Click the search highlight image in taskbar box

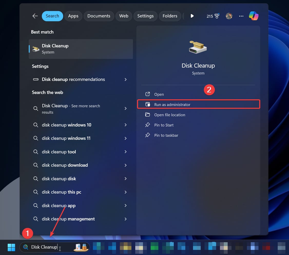tap(81, 247)
